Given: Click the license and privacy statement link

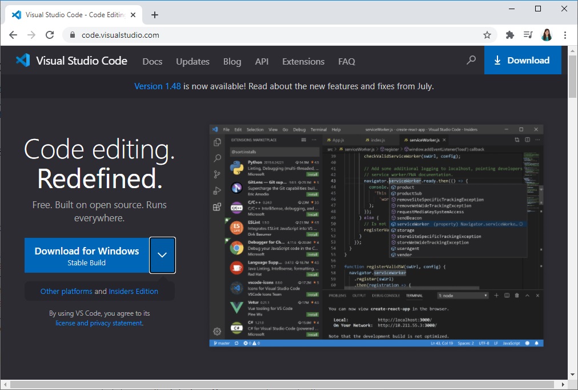Looking at the screenshot, I should coord(99,323).
